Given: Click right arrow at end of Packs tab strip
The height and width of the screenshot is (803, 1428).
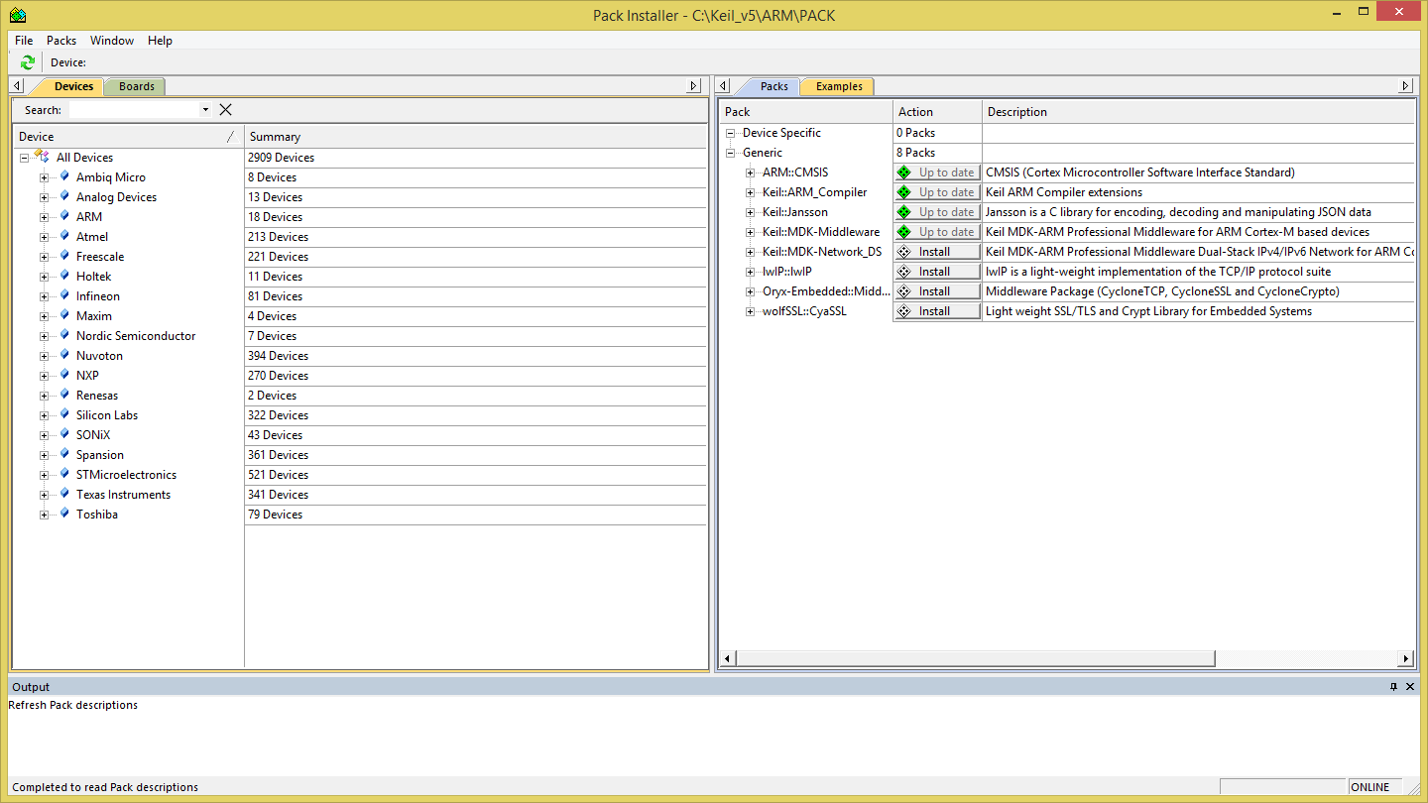Looking at the screenshot, I should pos(1405,86).
